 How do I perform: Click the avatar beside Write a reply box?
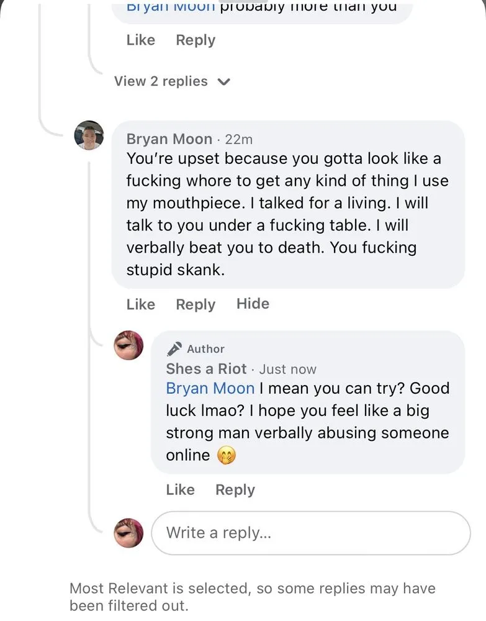[128, 533]
